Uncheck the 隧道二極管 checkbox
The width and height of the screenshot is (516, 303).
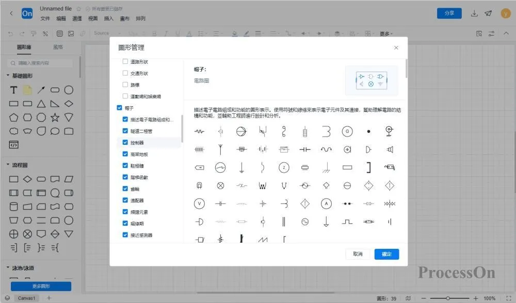(125, 131)
